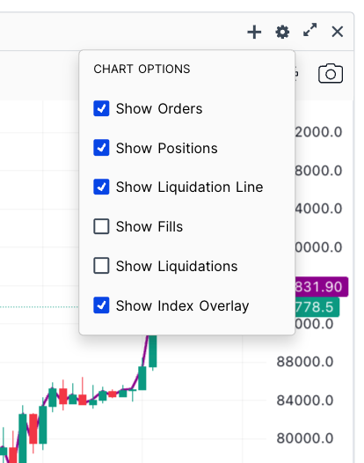Expand chart to fullscreen with arrows icon
Viewport: 364px width, 463px height.
click(x=310, y=30)
